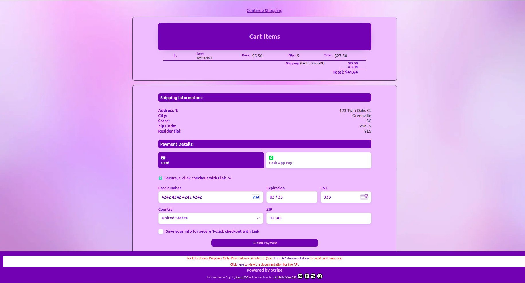Click the card icon in Card tab
This screenshot has height=283, width=525.
point(163,158)
